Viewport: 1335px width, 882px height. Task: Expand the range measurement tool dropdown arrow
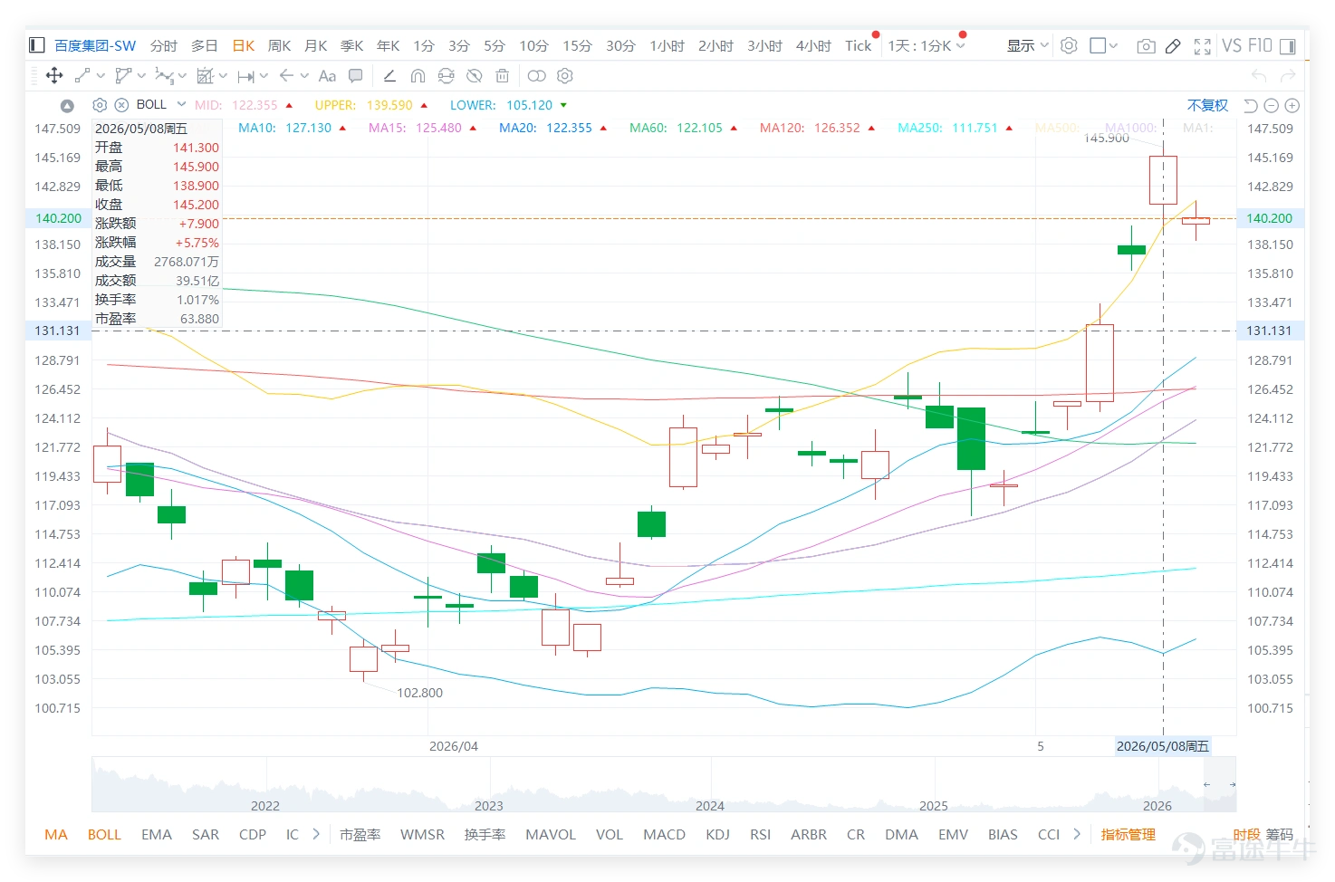pos(264,76)
